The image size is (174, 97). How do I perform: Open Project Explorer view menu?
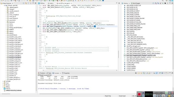pyautogui.click(x=31, y=3)
